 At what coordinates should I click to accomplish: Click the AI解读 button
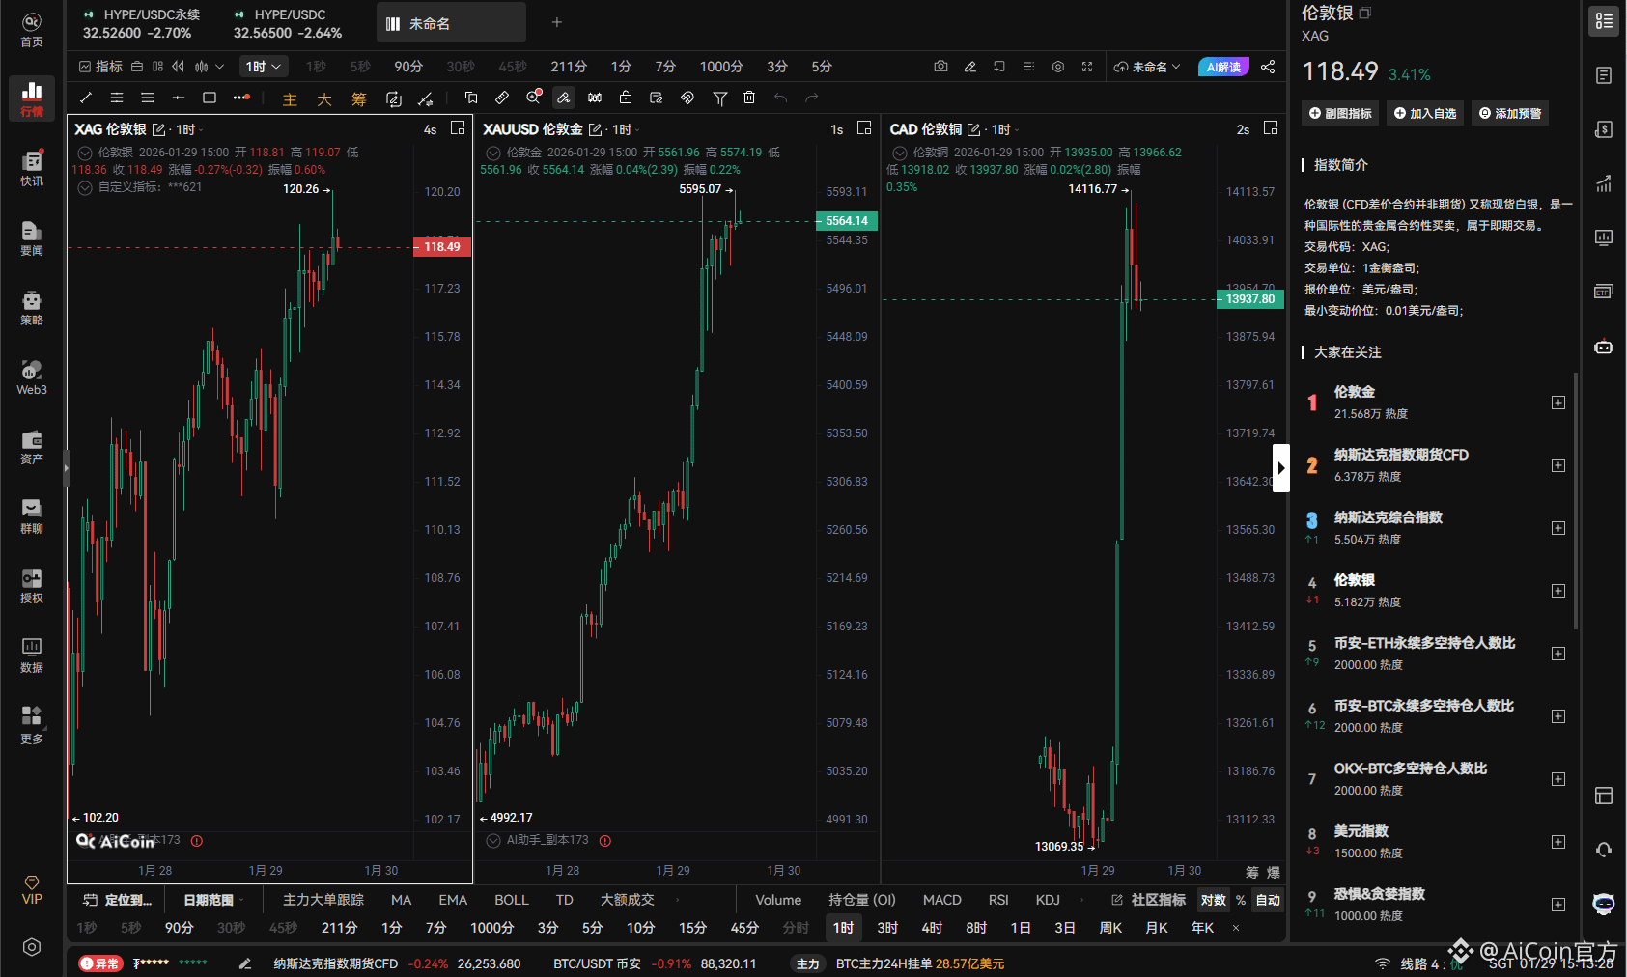[x=1223, y=67]
